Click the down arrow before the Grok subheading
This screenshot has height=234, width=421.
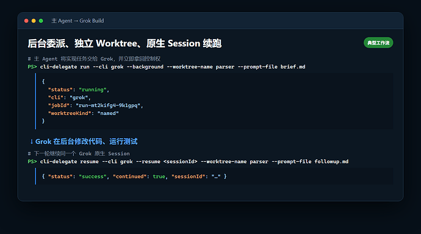[x=31, y=142]
